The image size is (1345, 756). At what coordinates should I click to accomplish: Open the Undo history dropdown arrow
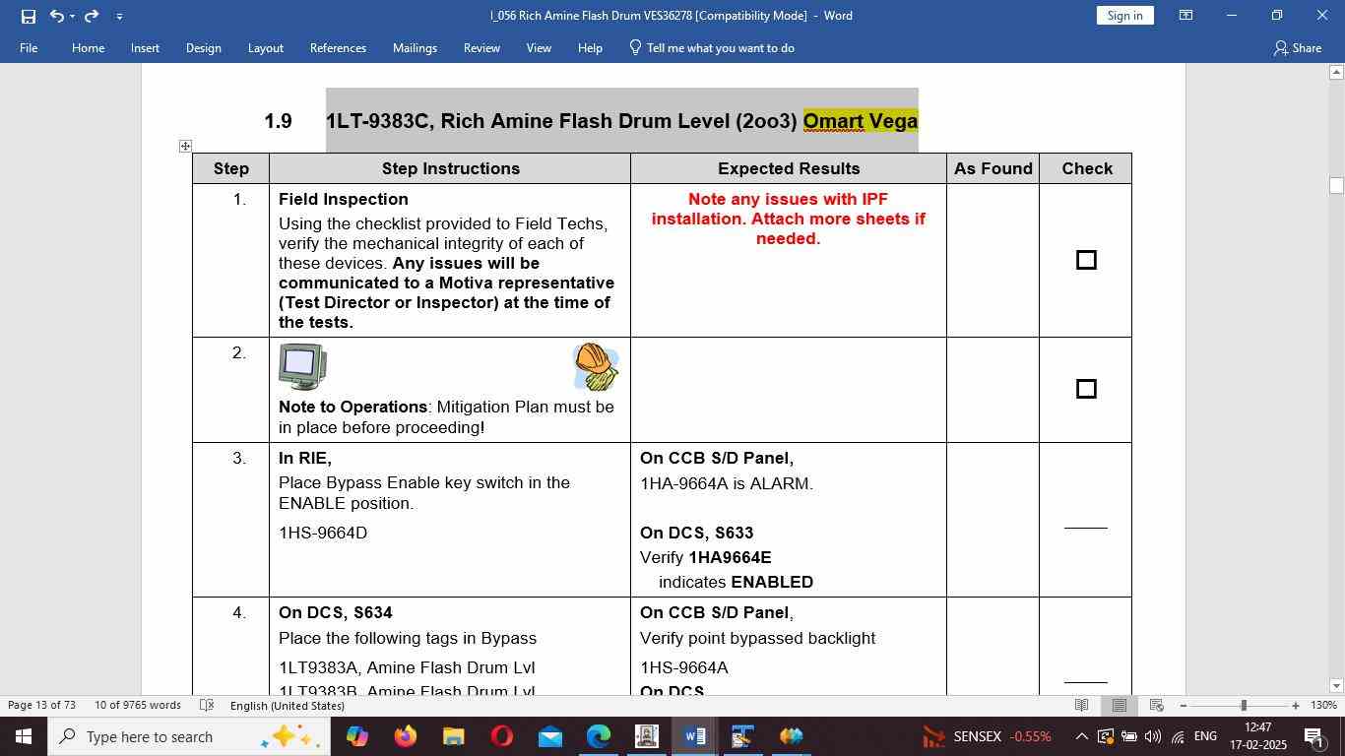click(72, 16)
